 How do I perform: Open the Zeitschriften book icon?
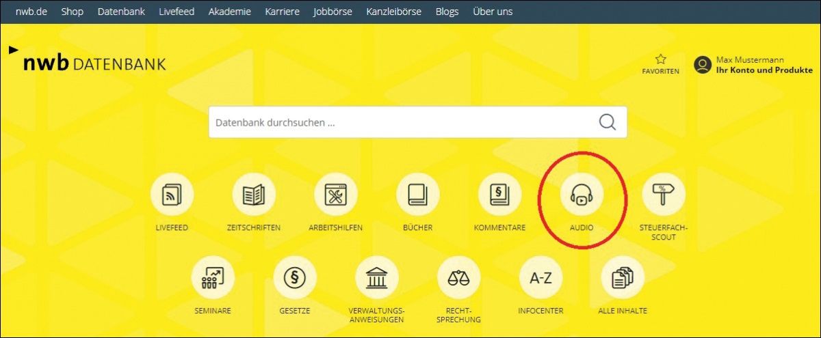click(254, 195)
